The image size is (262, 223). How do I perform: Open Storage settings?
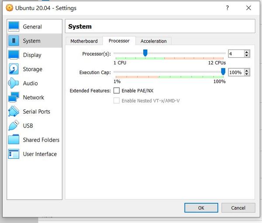(x=34, y=69)
